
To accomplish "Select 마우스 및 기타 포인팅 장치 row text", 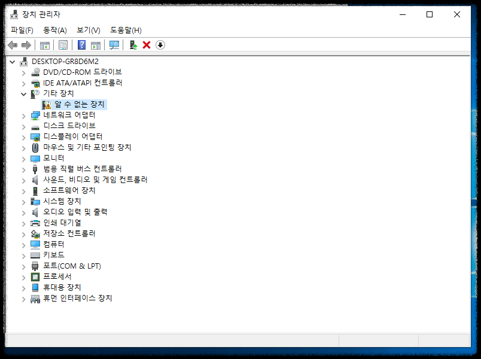I will pyautogui.click(x=87, y=147).
